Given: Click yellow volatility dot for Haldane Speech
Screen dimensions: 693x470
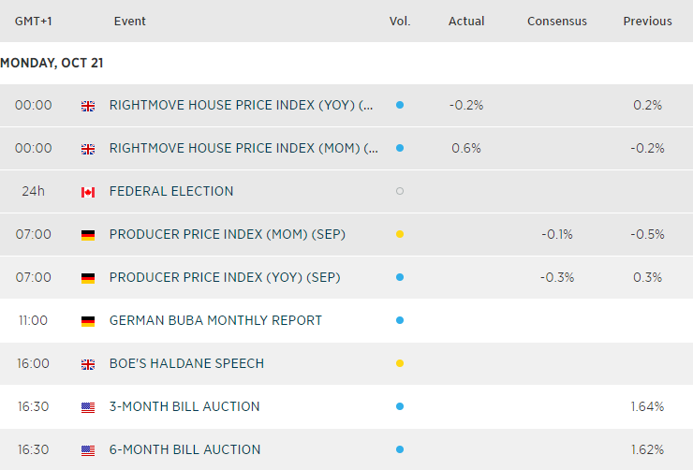Looking at the screenshot, I should click(400, 364).
